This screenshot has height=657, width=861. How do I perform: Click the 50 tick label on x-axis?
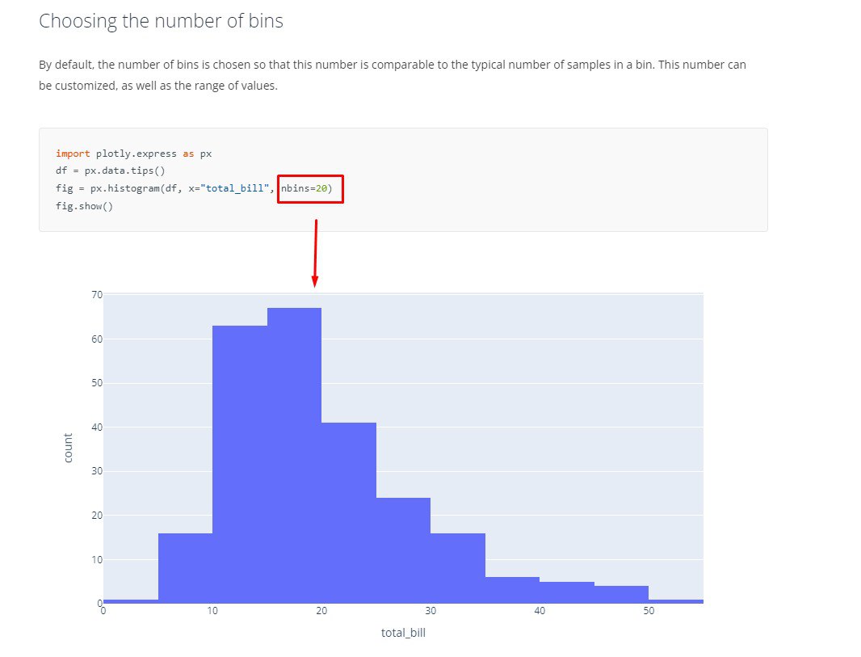pos(649,611)
